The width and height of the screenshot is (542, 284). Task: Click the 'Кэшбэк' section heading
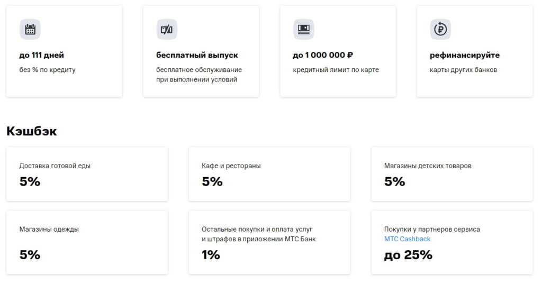tap(32, 131)
